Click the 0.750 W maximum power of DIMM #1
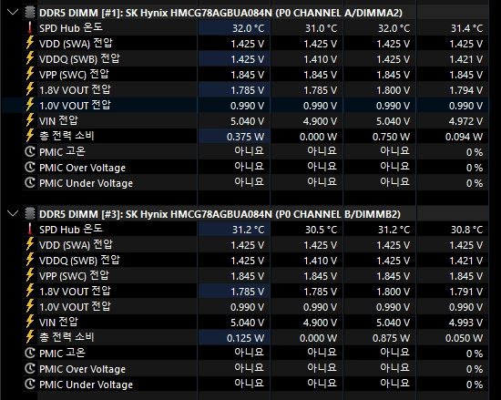 (x=391, y=137)
